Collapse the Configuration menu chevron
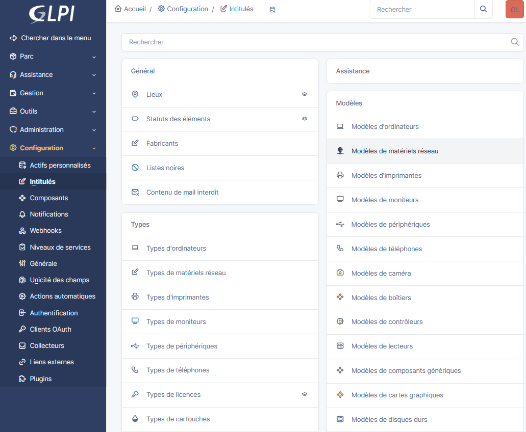 (94, 148)
